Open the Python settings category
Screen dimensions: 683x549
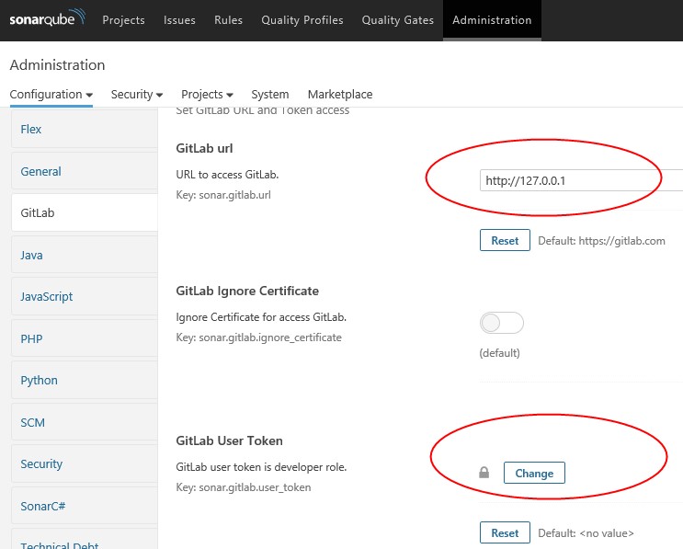[x=85, y=381]
